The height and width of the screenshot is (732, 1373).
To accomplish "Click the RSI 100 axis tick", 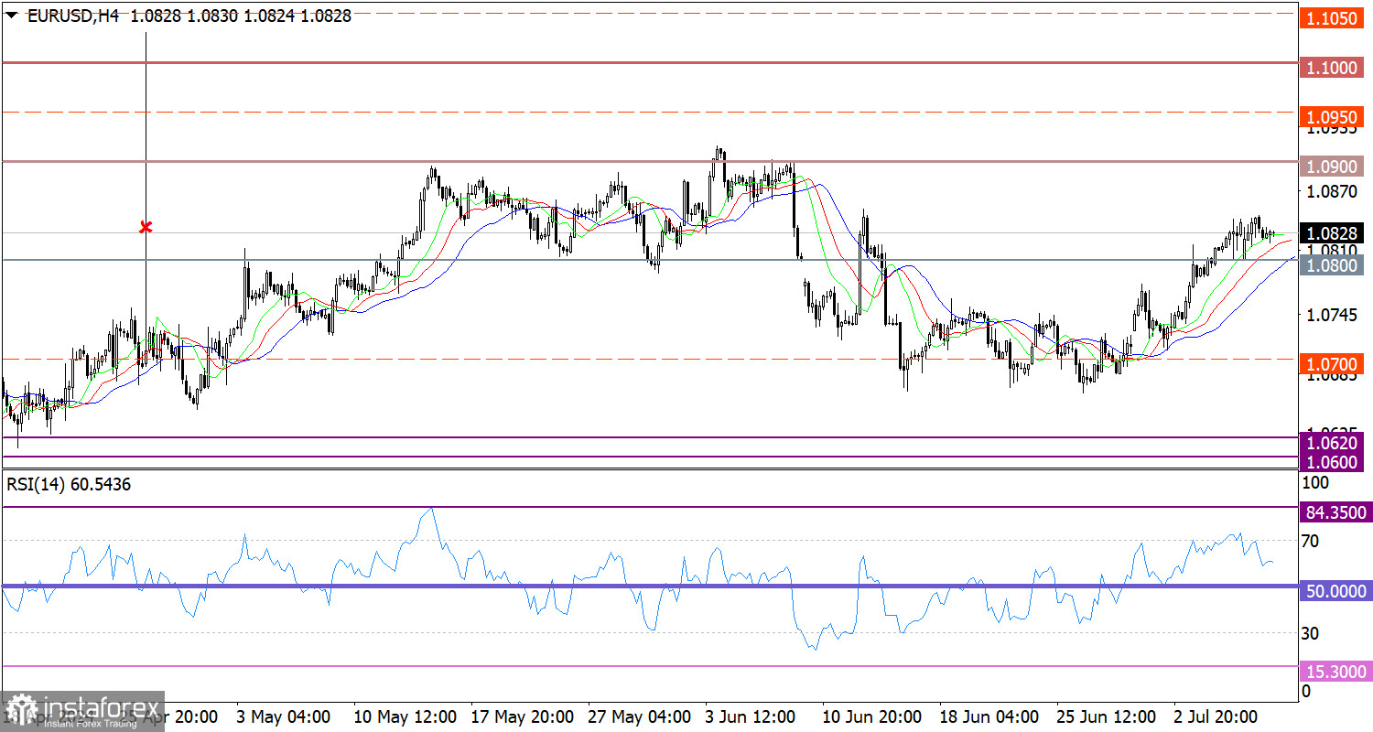I will [1314, 481].
